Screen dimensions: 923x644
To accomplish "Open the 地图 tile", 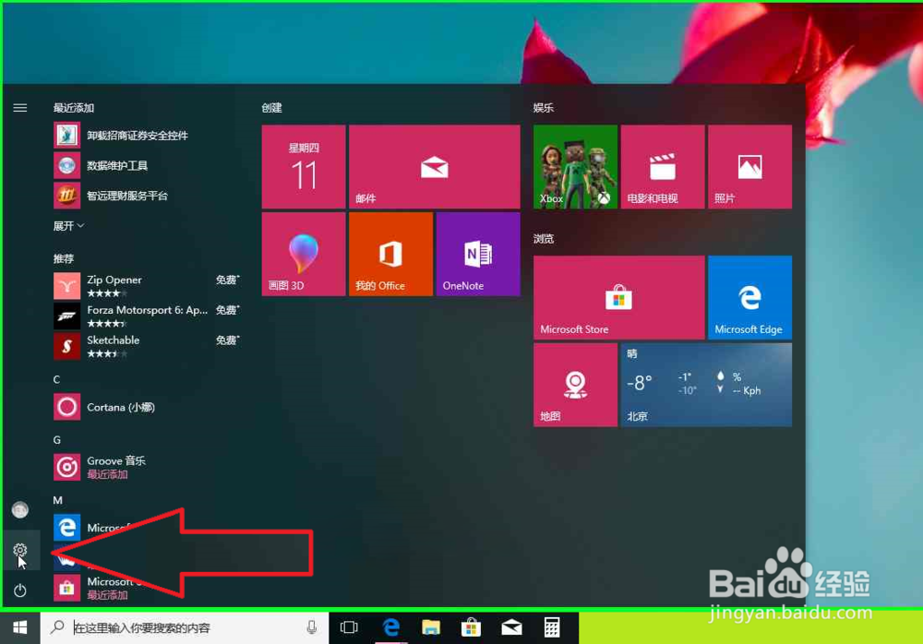I will [x=574, y=385].
